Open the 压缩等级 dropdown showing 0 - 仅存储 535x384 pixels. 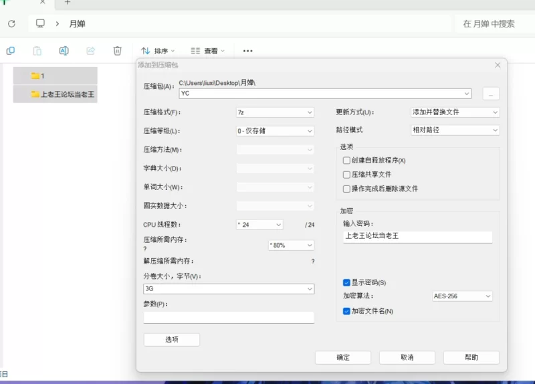275,131
